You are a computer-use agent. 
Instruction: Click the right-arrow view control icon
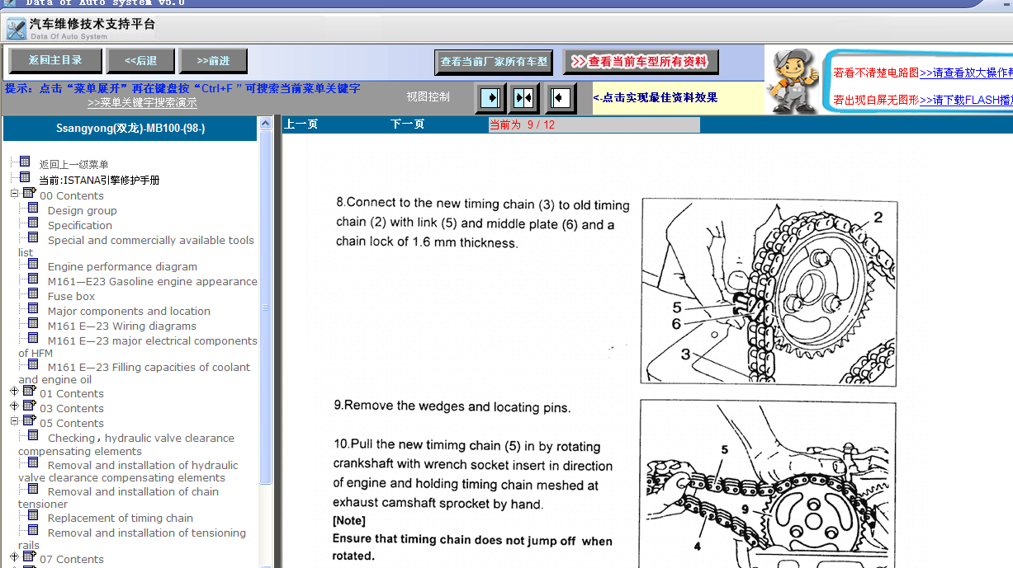click(x=490, y=98)
